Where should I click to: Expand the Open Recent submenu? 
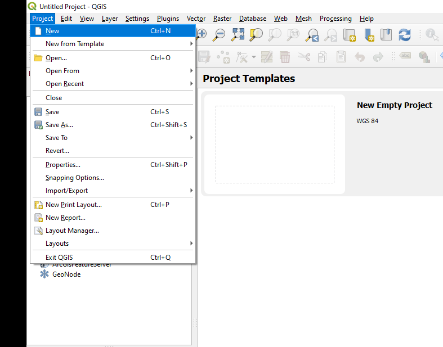coord(113,84)
